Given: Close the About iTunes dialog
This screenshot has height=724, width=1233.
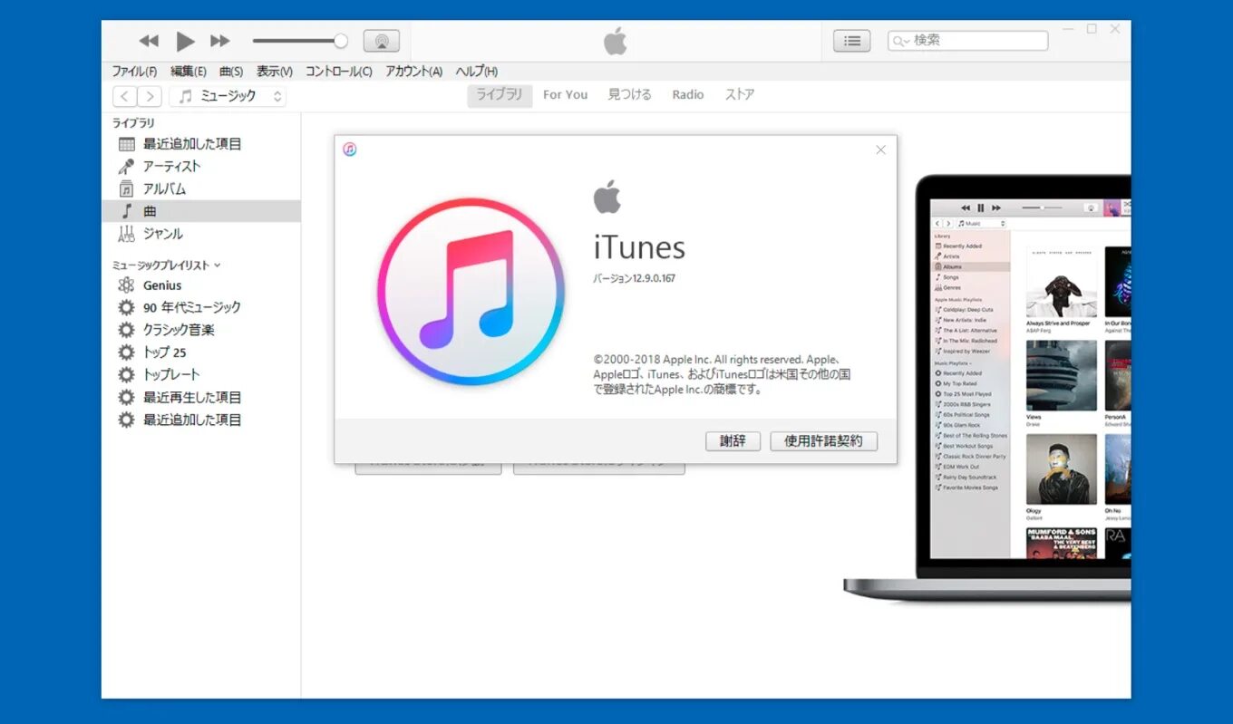Looking at the screenshot, I should coord(880,150).
